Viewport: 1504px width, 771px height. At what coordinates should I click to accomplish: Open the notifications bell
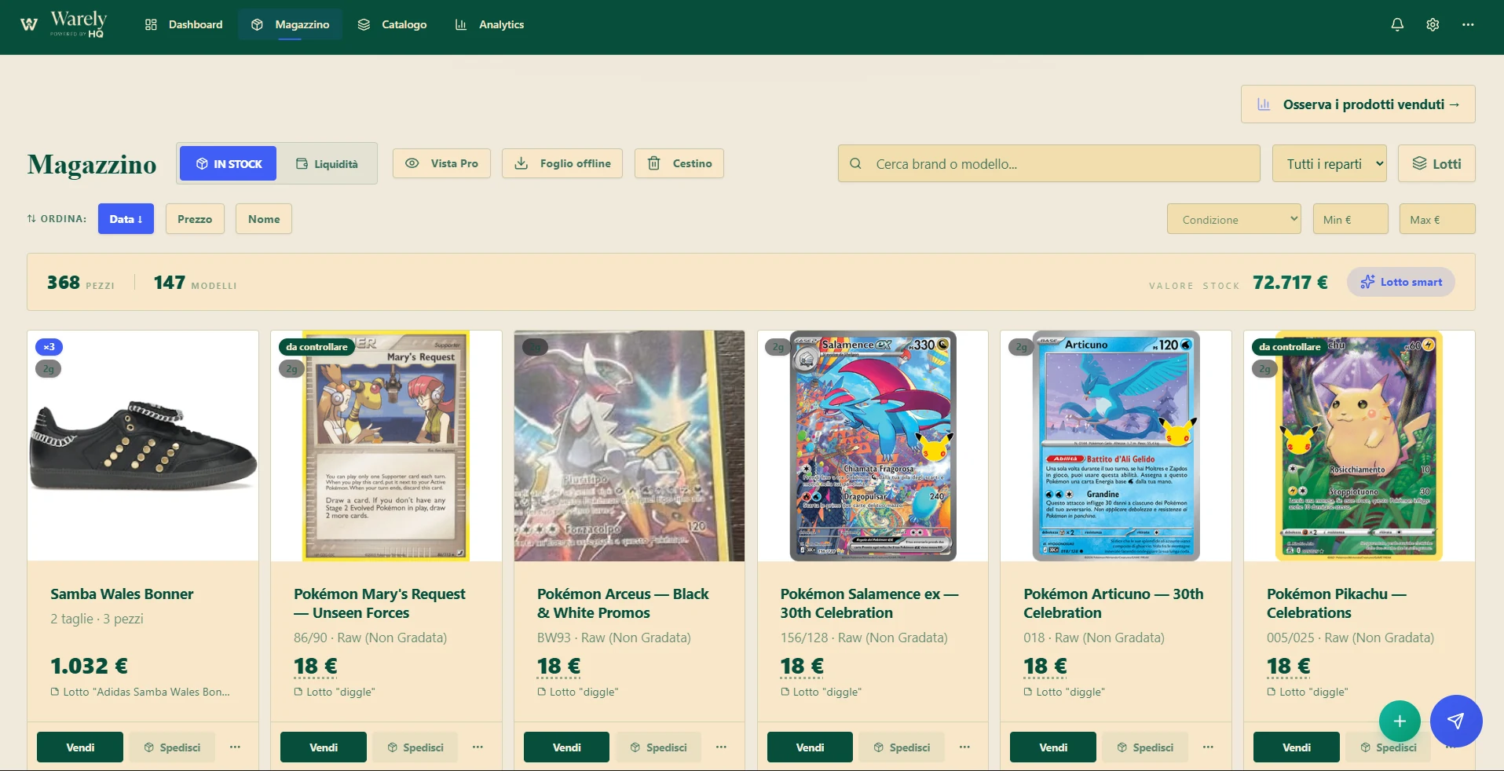(1397, 24)
